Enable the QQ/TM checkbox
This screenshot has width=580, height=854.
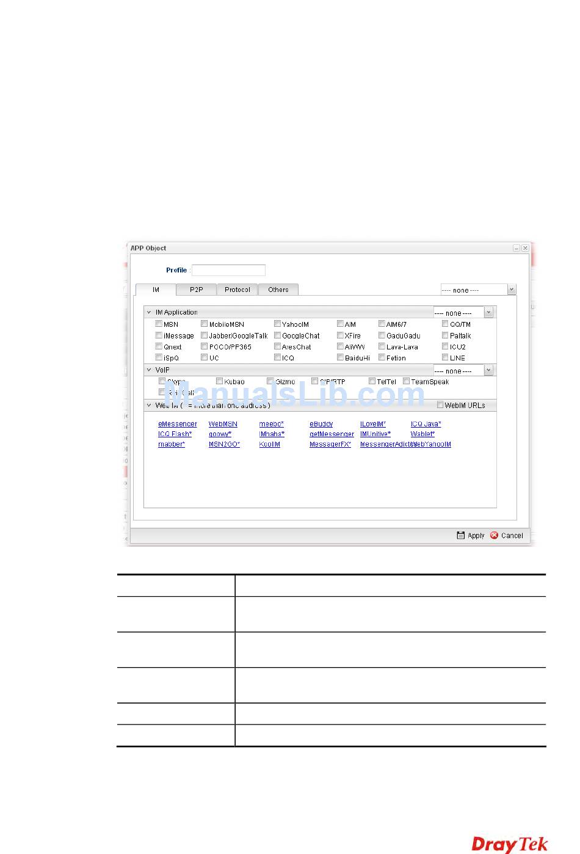tap(445, 324)
